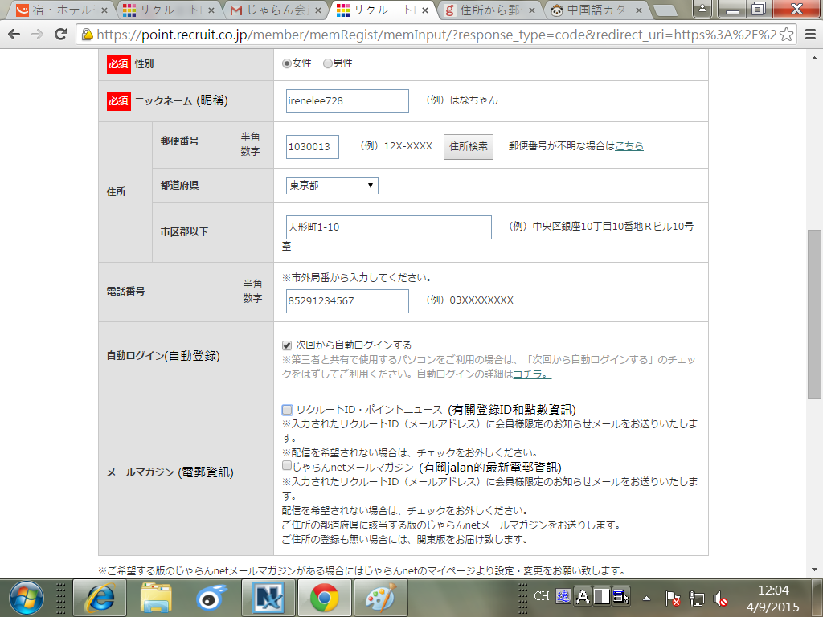Screen dimensions: 823x617
Task: Open the Action Center flag icon
Action: 673,598
